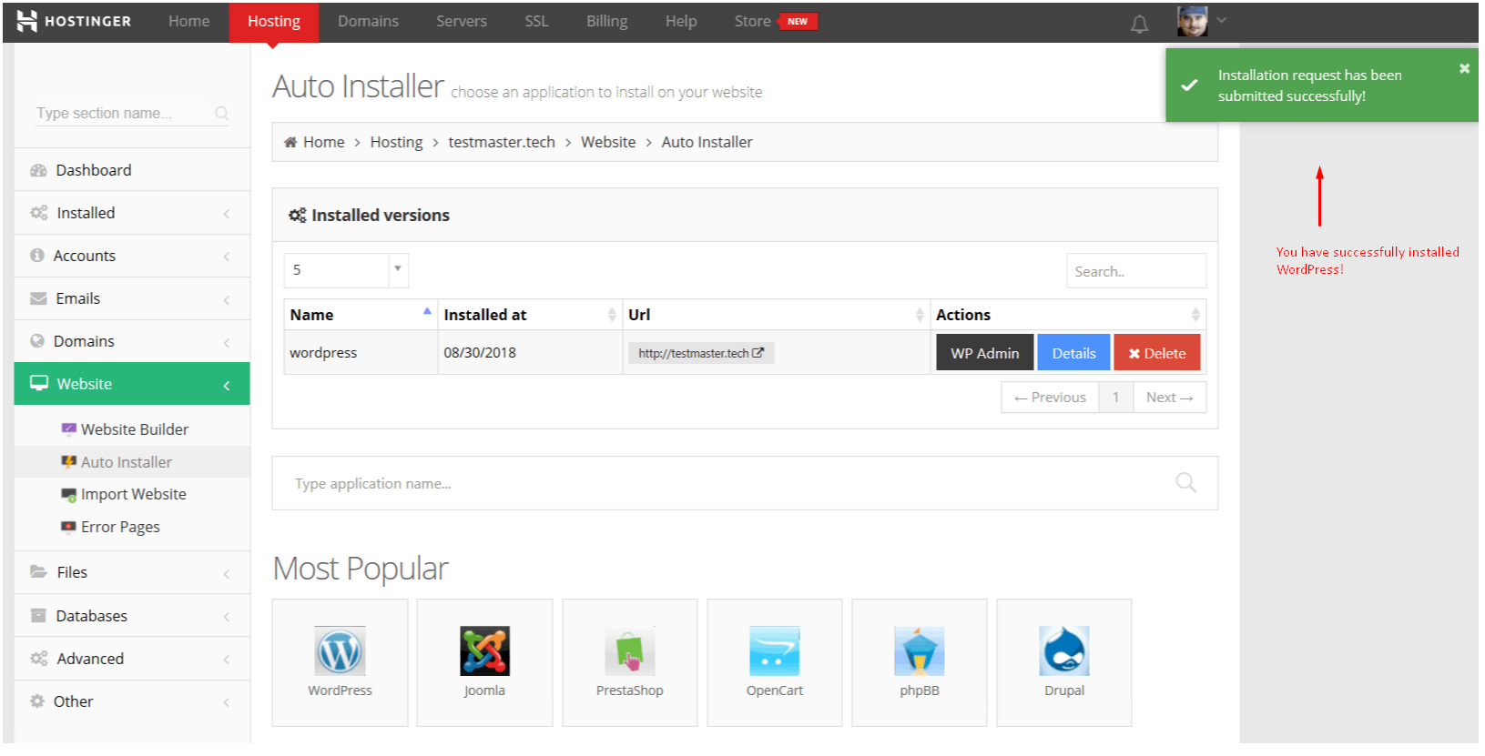
Task: Click the Dashboard gauge icon
Action: tap(38, 170)
